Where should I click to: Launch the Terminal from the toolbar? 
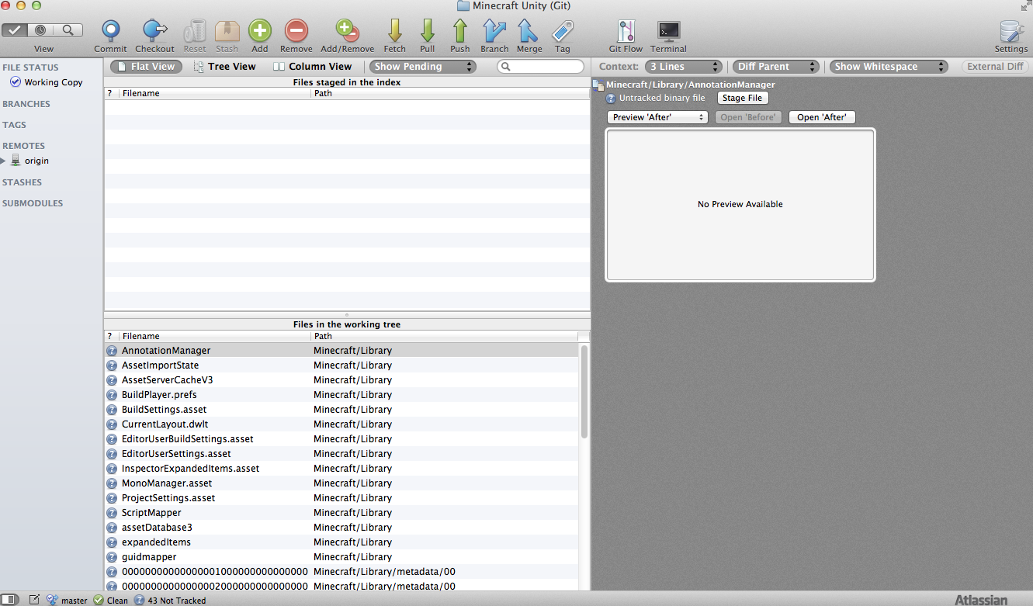click(669, 31)
